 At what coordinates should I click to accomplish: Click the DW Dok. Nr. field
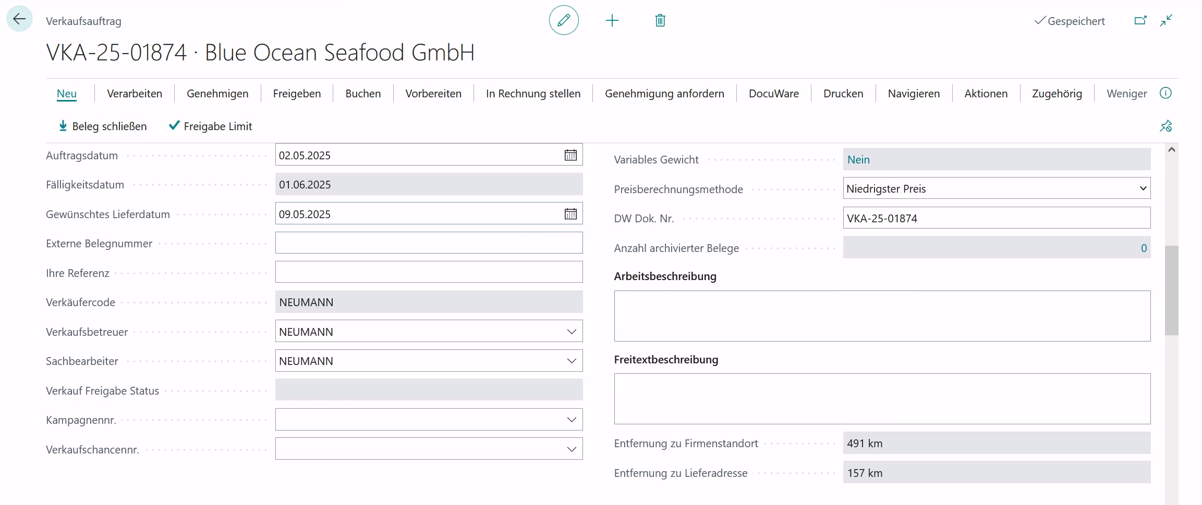[997, 218]
